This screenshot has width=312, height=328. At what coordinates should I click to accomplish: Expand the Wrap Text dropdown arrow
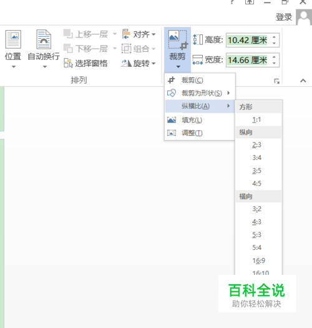coord(45,67)
